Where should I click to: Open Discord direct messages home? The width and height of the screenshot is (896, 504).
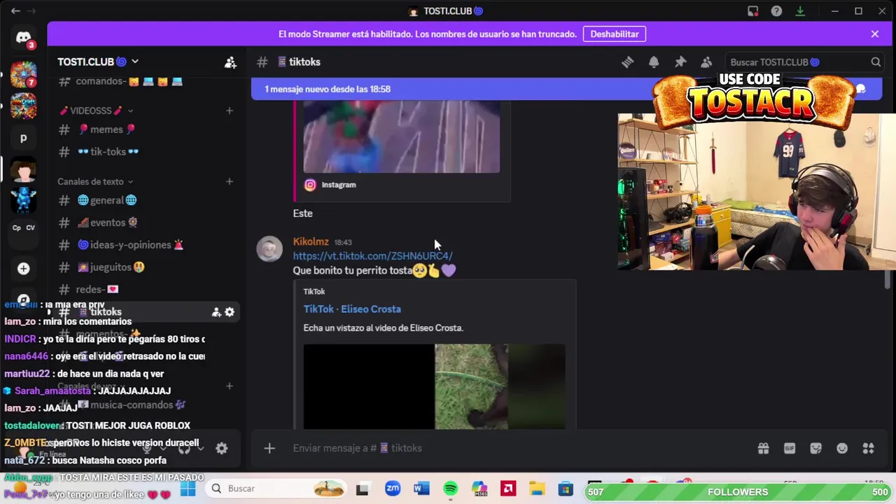24,38
